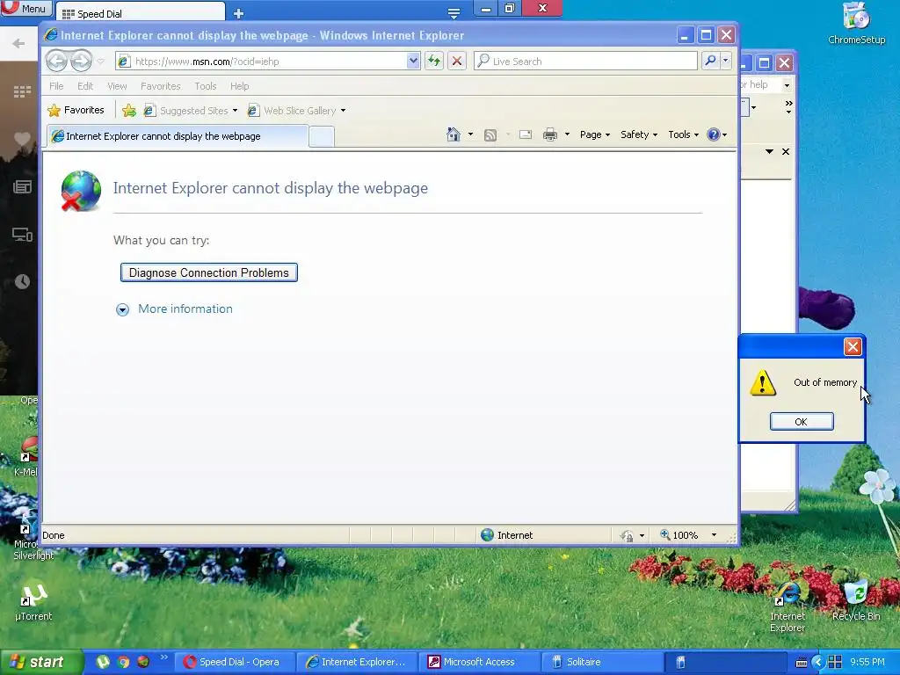The width and height of the screenshot is (900, 675).
Task: Open the Tools menu in the menu bar
Action: [206, 86]
